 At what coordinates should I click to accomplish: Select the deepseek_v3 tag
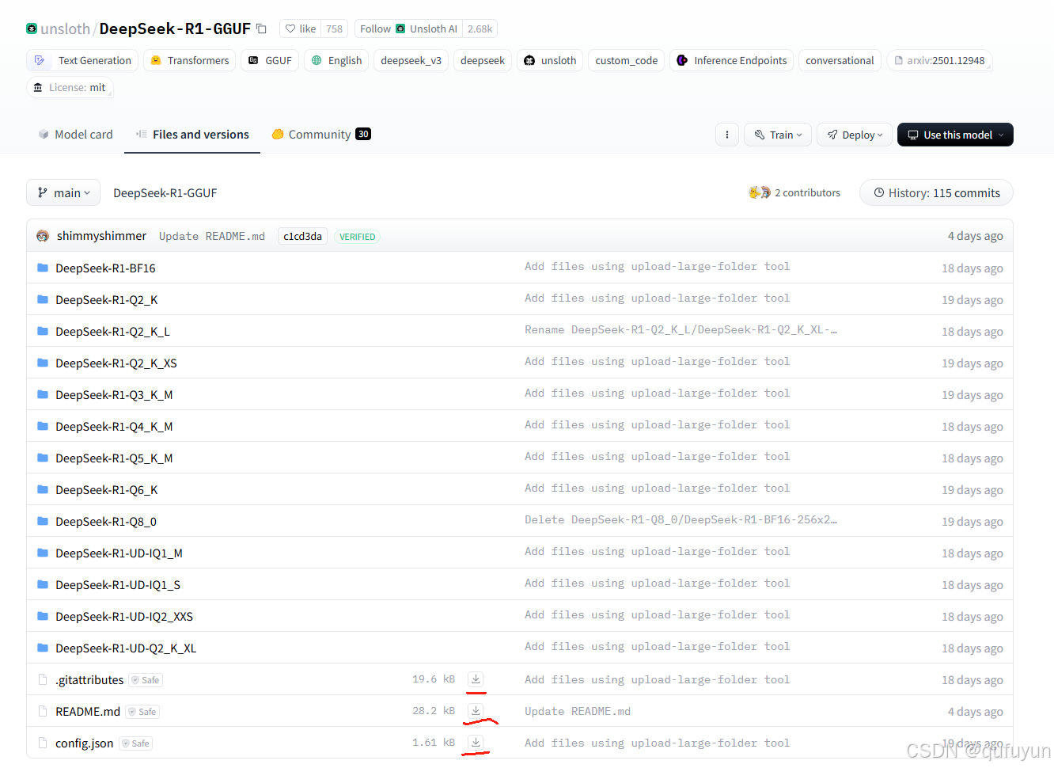pyautogui.click(x=411, y=61)
